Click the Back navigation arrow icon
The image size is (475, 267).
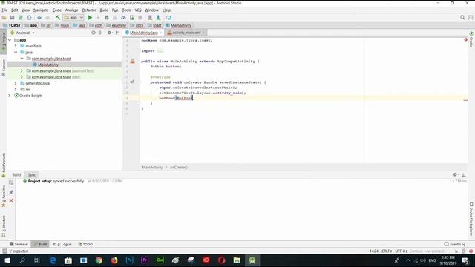(39, 18)
